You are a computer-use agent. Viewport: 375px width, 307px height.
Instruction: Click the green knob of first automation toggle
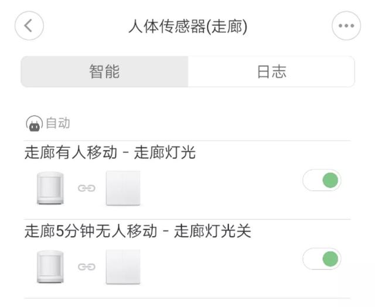[330, 180]
